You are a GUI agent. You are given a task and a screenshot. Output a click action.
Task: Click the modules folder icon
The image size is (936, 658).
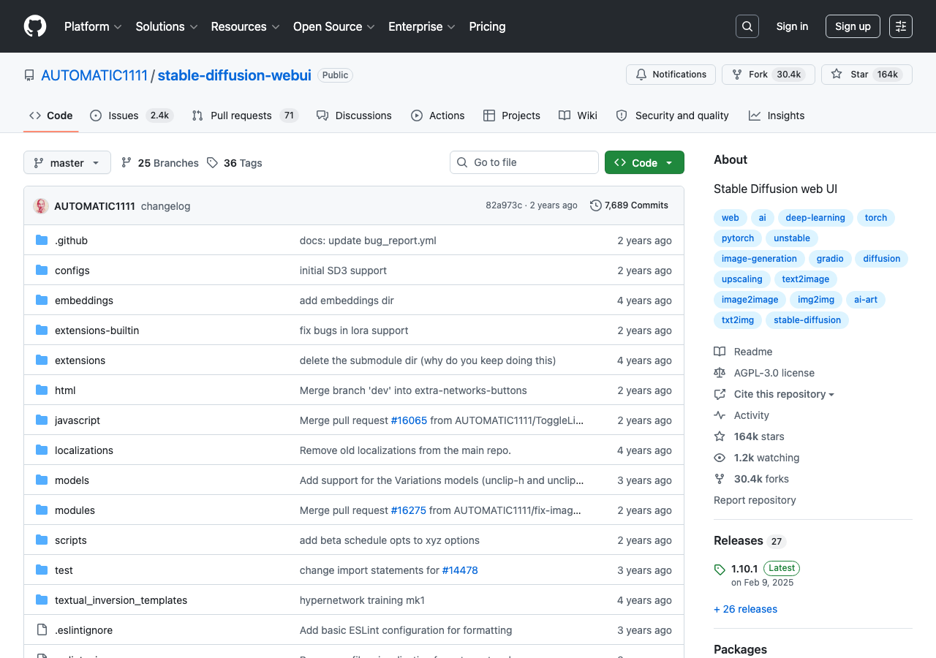pos(42,510)
